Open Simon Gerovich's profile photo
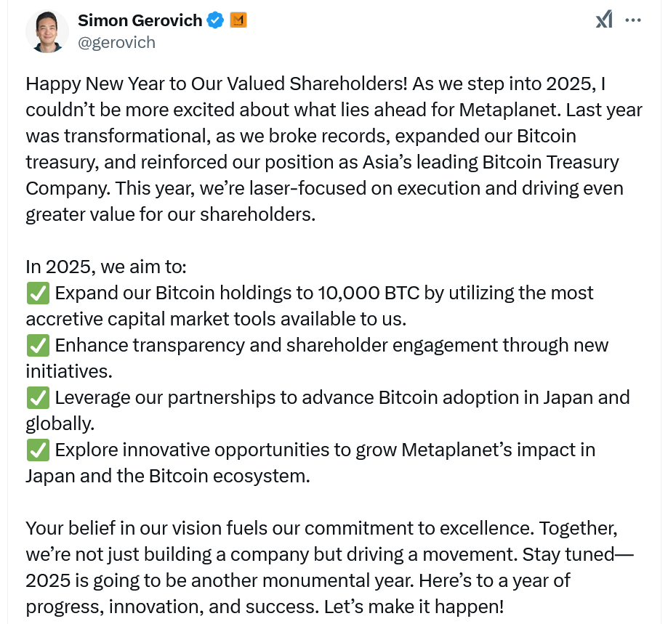 (x=47, y=32)
